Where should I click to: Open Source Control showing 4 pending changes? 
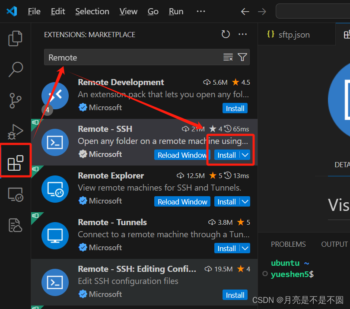point(15,101)
